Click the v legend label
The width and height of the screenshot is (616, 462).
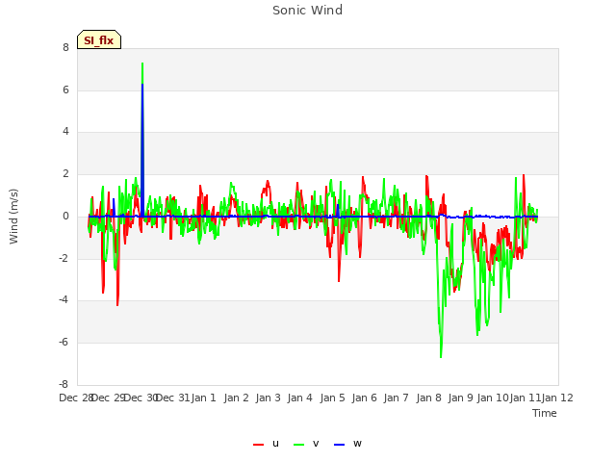tap(316, 444)
